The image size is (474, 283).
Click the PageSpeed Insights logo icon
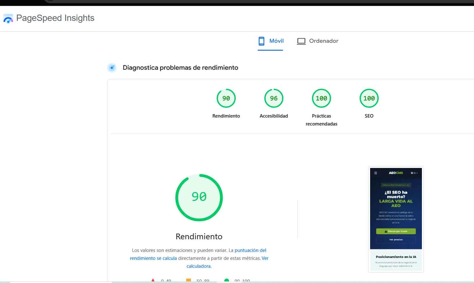[x=8, y=18]
